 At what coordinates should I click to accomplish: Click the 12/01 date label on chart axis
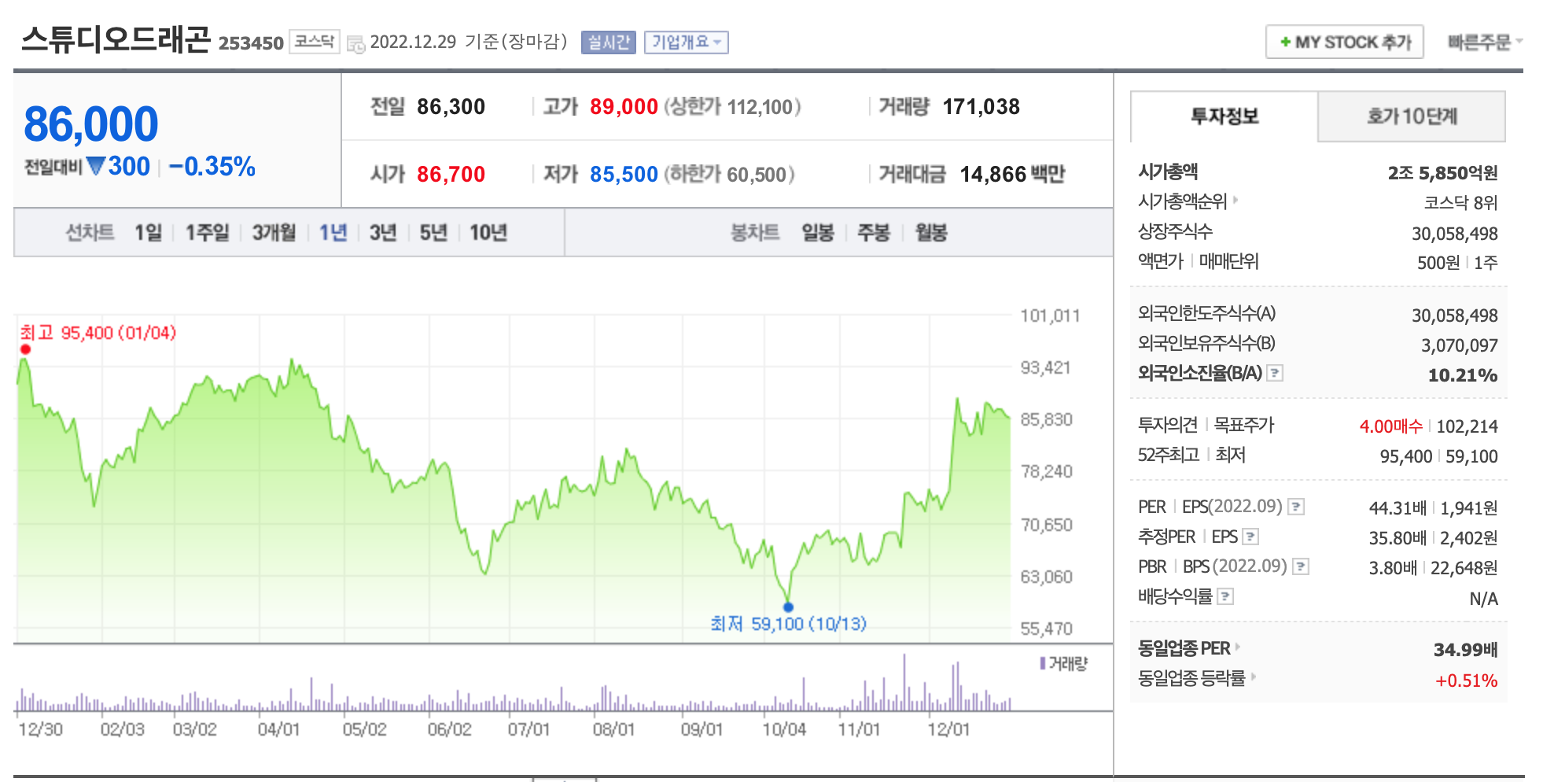tap(948, 729)
